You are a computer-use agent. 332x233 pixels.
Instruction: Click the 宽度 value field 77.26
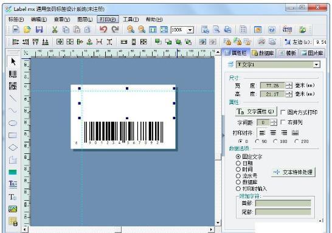(x=272, y=86)
